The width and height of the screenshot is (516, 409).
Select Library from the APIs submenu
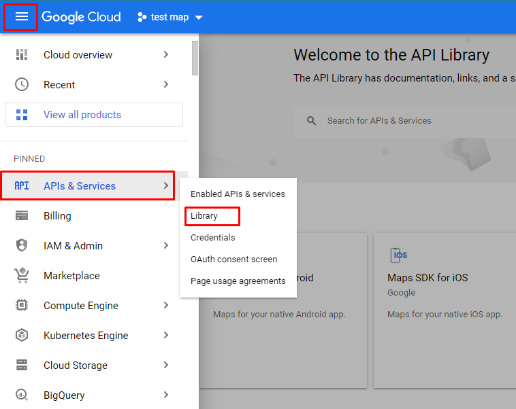point(204,216)
